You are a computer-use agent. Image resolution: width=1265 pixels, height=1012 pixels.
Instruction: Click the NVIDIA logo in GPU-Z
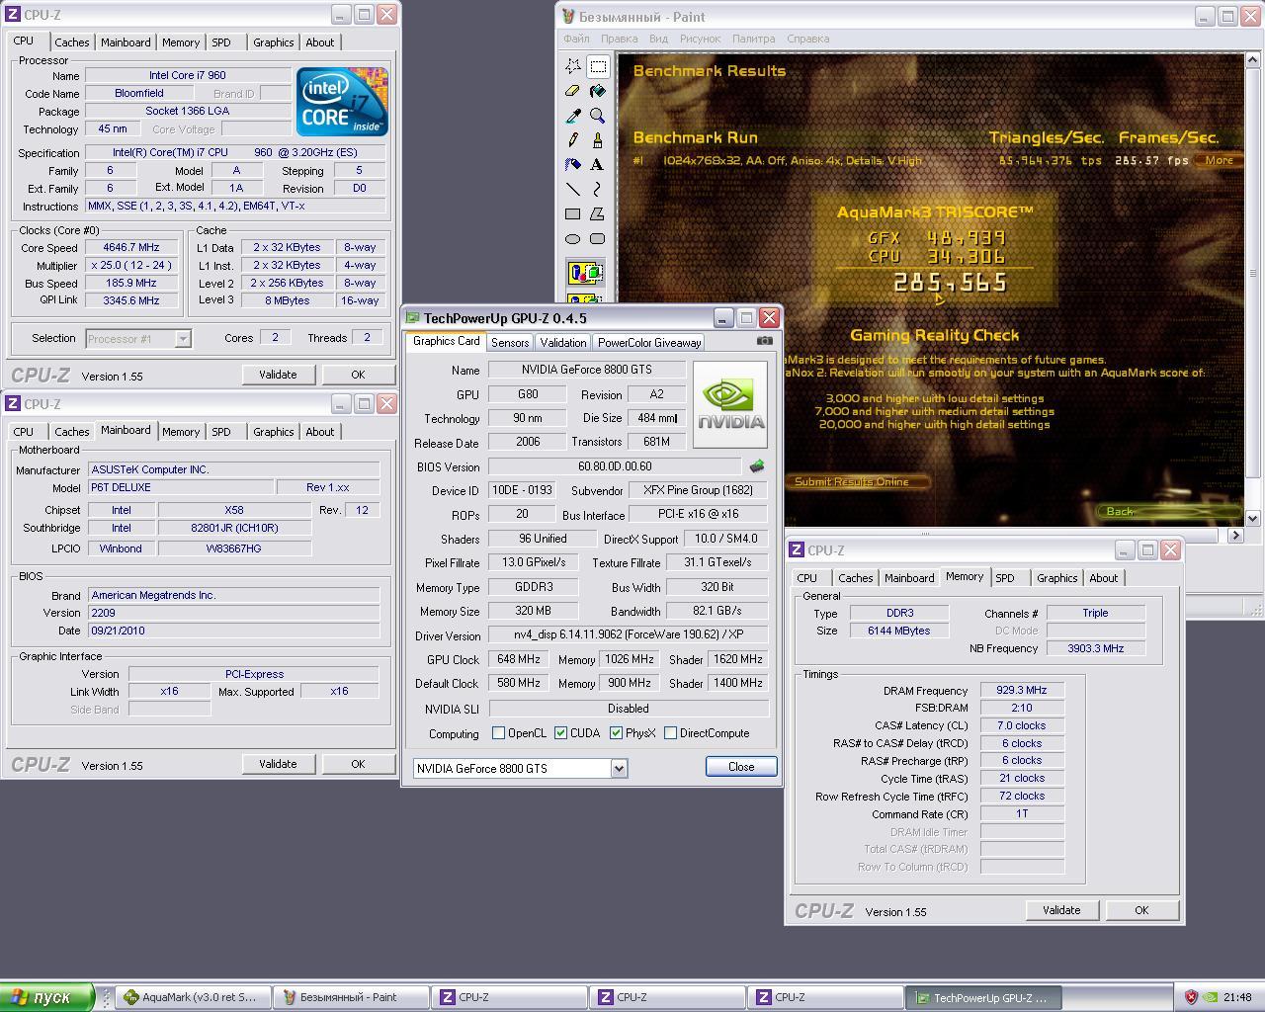[730, 404]
